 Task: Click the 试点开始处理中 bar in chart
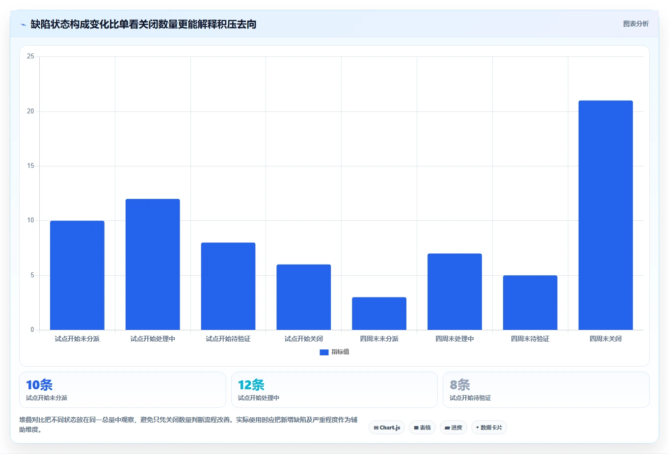click(x=153, y=265)
